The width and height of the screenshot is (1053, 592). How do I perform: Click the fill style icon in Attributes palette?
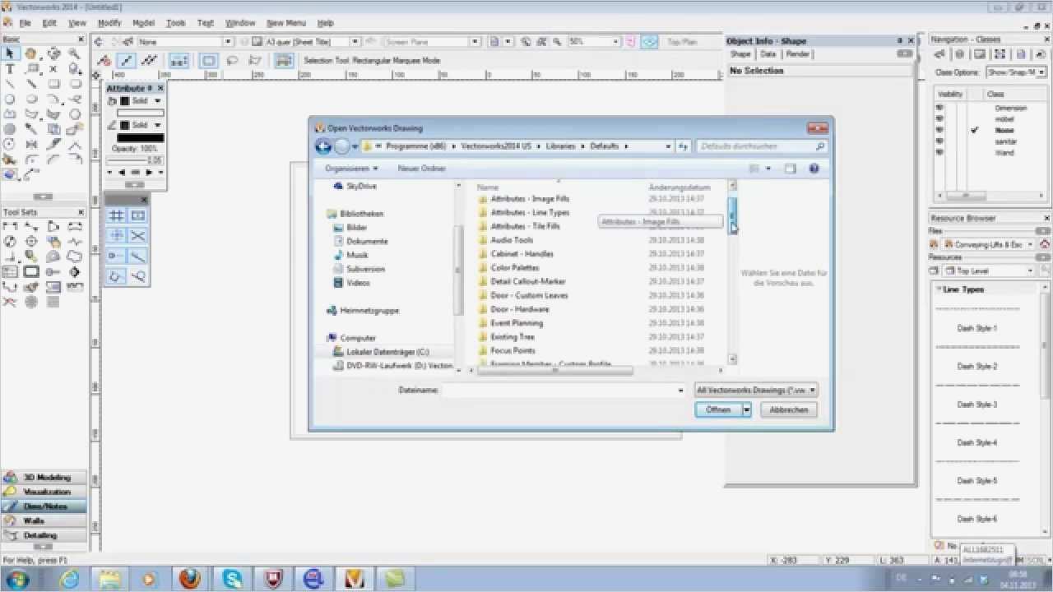(113, 100)
